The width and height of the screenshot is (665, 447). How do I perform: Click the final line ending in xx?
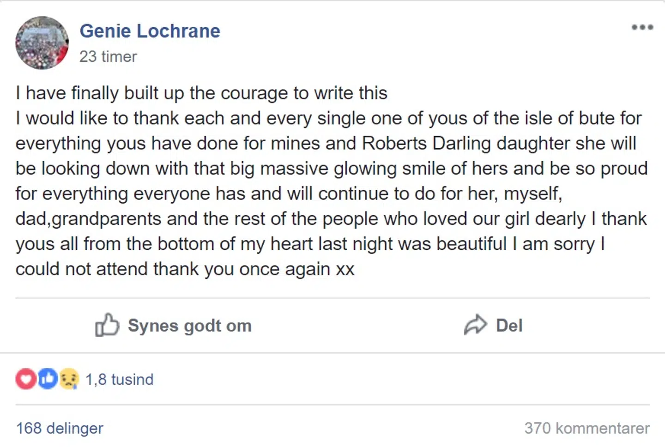(185, 269)
